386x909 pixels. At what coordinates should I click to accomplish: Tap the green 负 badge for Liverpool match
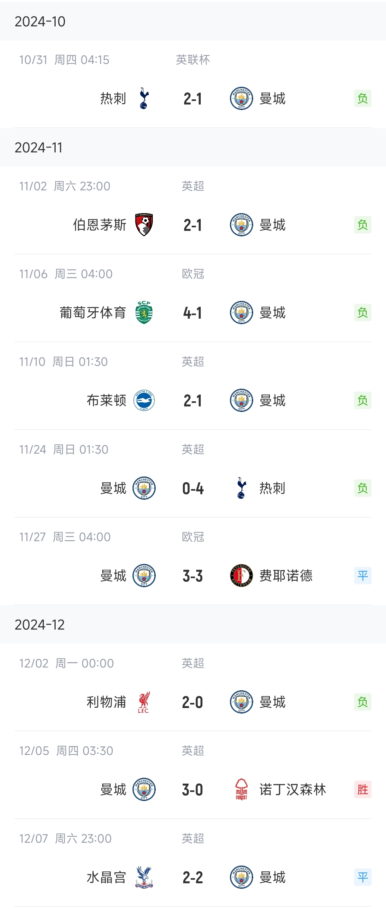[362, 702]
